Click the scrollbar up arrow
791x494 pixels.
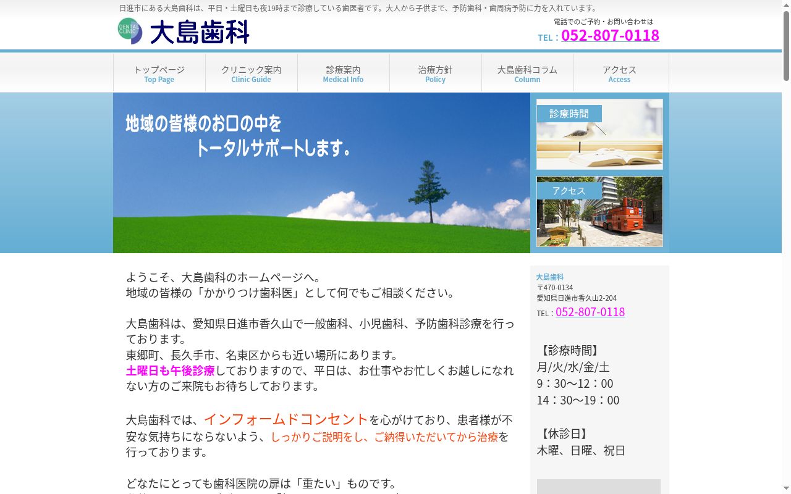[786, 5]
